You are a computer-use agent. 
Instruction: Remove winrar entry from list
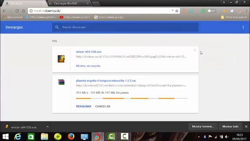195,50
